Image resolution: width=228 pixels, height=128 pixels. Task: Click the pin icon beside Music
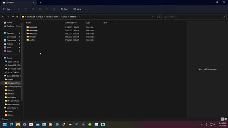pos(19,47)
